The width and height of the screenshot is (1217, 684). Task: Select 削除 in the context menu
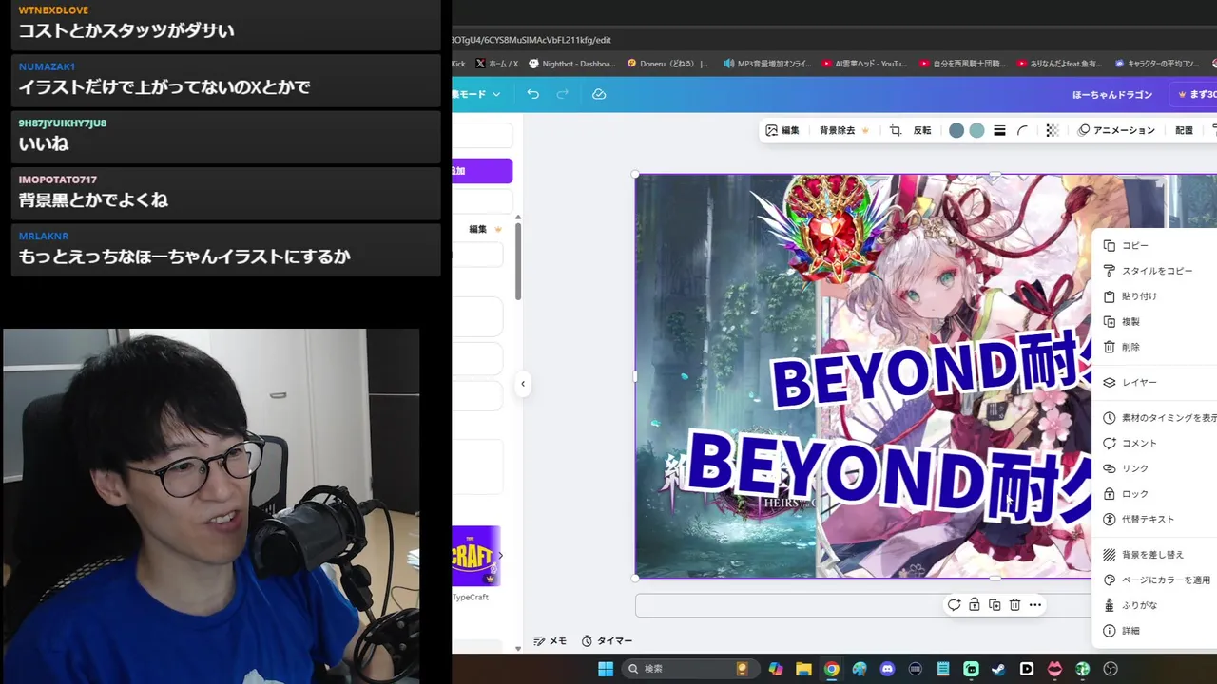point(1154,347)
